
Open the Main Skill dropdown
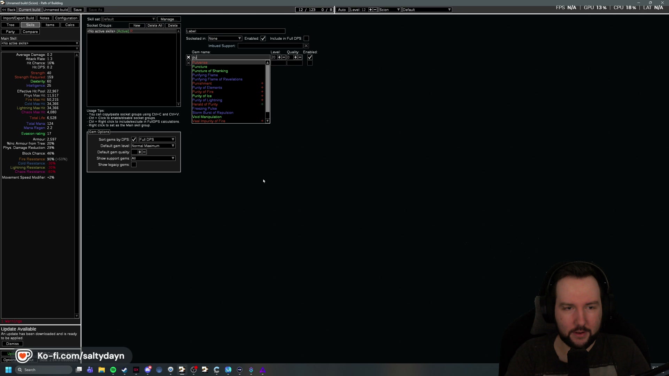click(x=40, y=44)
